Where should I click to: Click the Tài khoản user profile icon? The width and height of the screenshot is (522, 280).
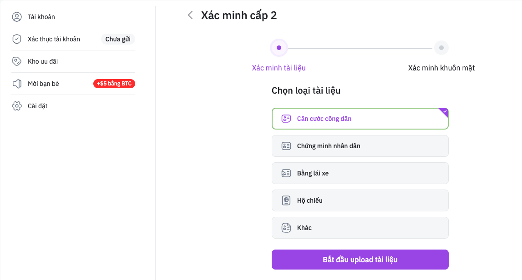point(17,17)
